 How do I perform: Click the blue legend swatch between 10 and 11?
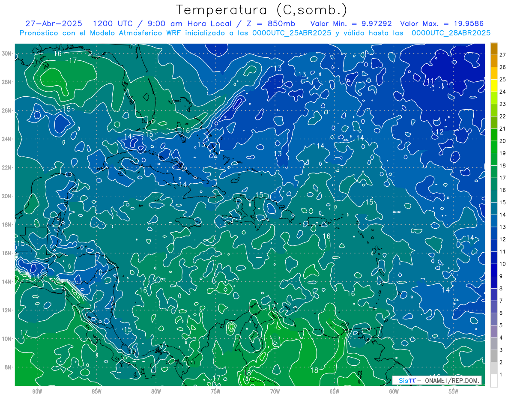(x=494, y=258)
